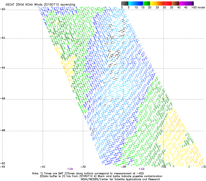Click the purple '1:04' swath time label

click(70, 169)
